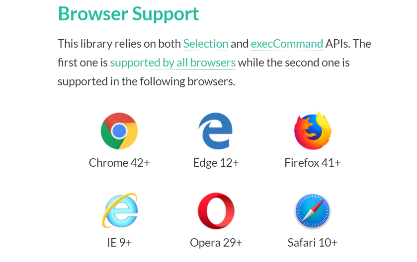Select the 'Firefox 41+' label
Image resolution: width=417 pixels, height=262 pixels.
point(313,163)
